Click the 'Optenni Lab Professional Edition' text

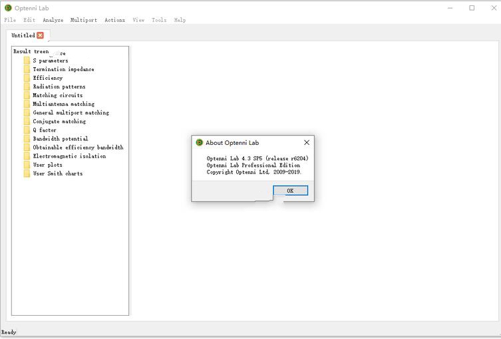click(x=253, y=165)
